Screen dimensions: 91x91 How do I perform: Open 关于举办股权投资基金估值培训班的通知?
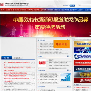click(15, 76)
